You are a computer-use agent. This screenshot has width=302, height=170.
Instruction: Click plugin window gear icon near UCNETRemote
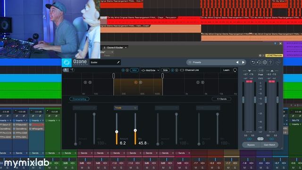pos(260,55)
